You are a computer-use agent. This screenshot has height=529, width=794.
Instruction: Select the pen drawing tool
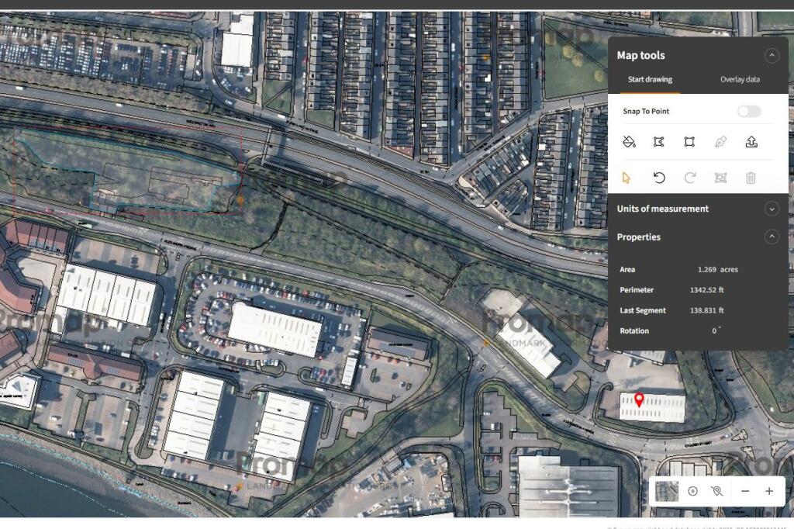point(720,142)
